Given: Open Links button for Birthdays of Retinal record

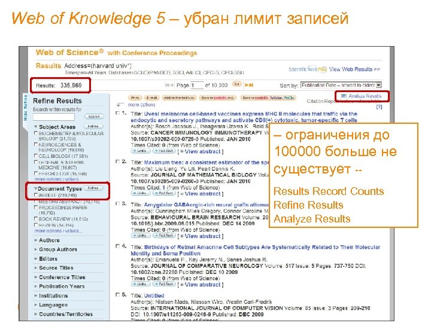Looking at the screenshot, I should click(x=141, y=284).
